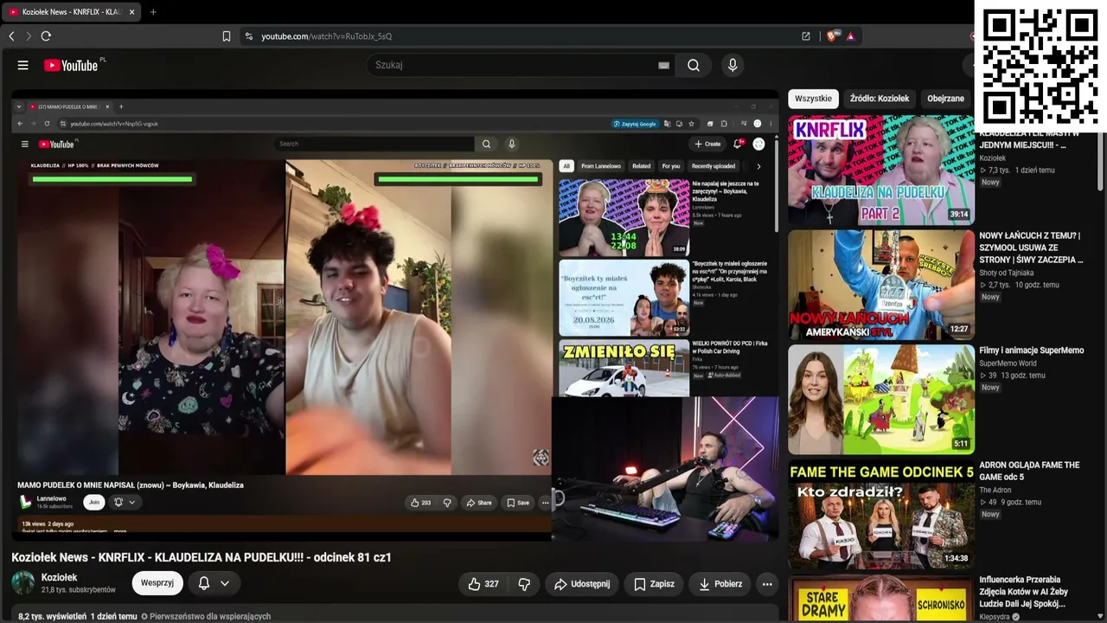Select the Obejrzane filter chip
This screenshot has width=1107, height=623.
pos(945,99)
